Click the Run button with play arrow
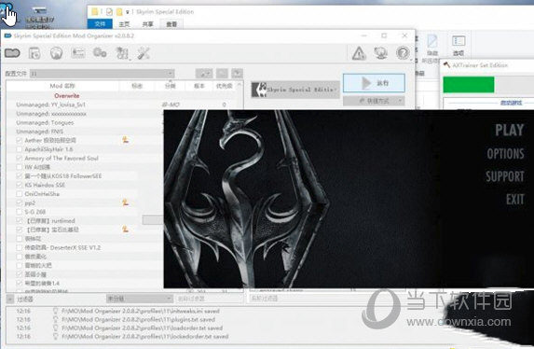The image size is (534, 349). point(374,83)
